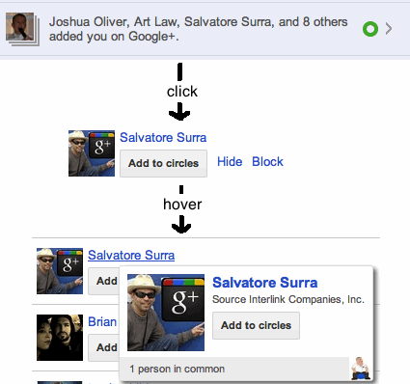Viewport: 410px width, 384px height.
Task: Click common friend's cartoon avatar icon
Action: pyautogui.click(x=361, y=369)
